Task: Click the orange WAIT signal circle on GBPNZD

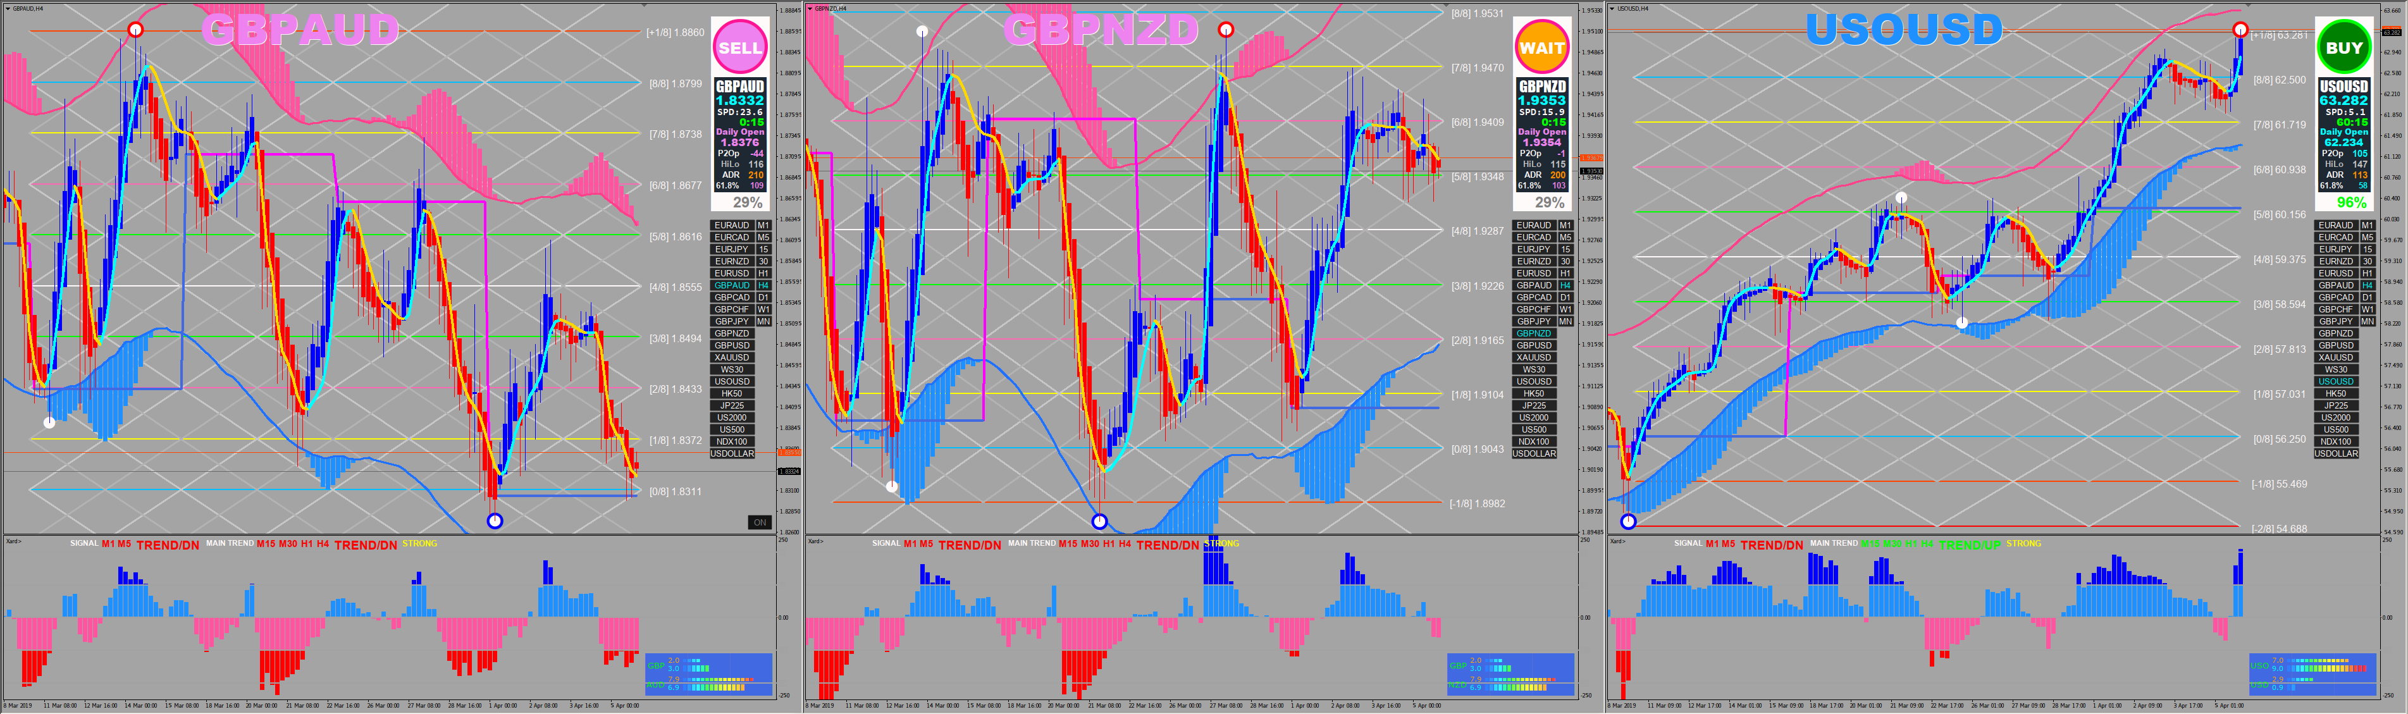Action: pyautogui.click(x=1541, y=47)
